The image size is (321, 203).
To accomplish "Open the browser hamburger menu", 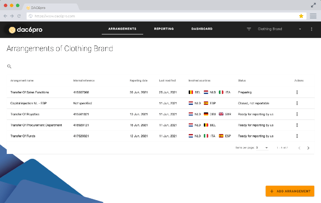I will (x=313, y=16).
